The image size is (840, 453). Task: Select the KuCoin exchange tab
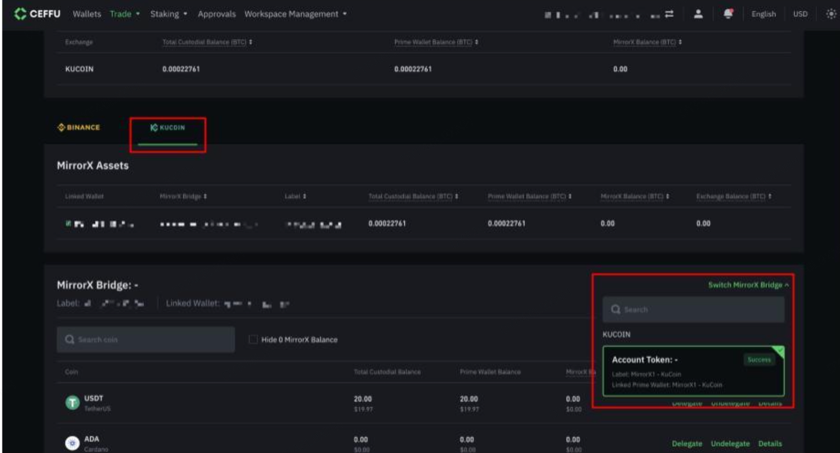(168, 128)
